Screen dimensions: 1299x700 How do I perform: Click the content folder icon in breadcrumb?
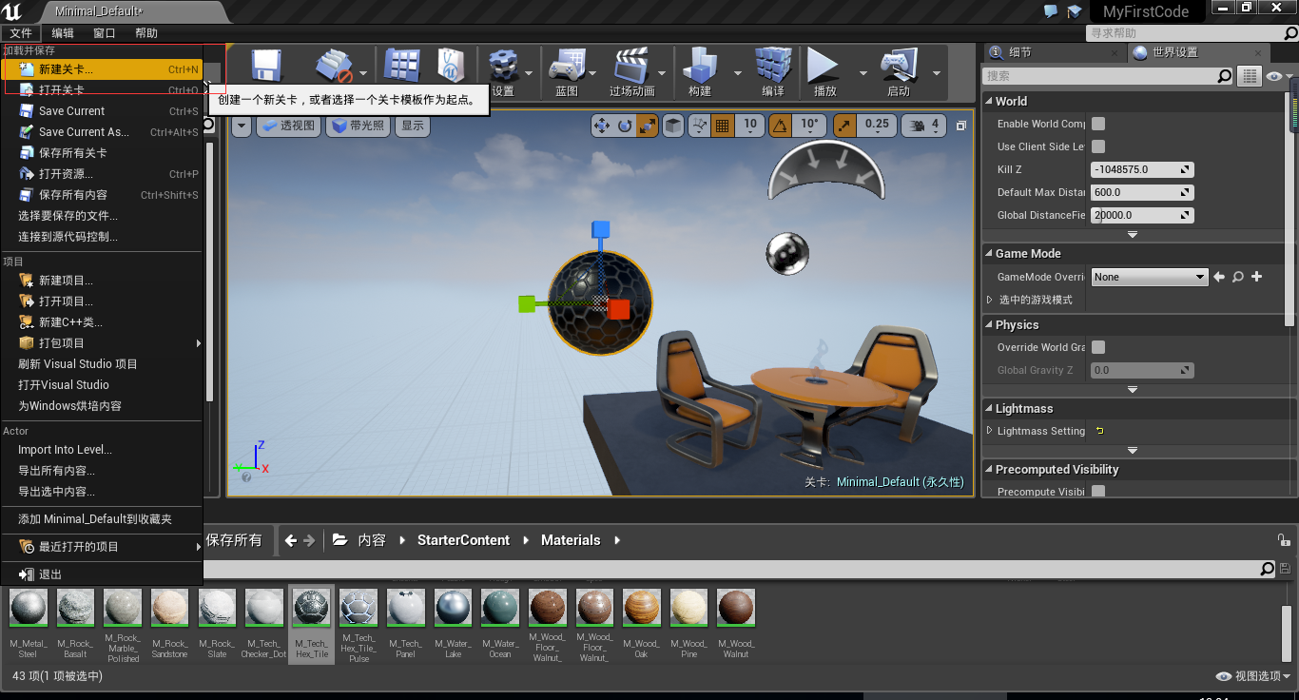[339, 540]
